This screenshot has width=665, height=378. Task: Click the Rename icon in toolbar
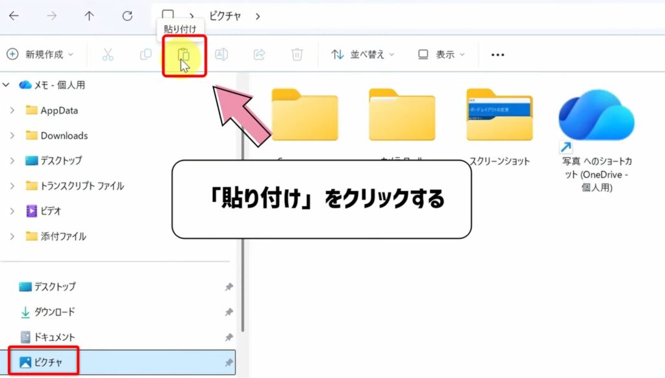221,55
